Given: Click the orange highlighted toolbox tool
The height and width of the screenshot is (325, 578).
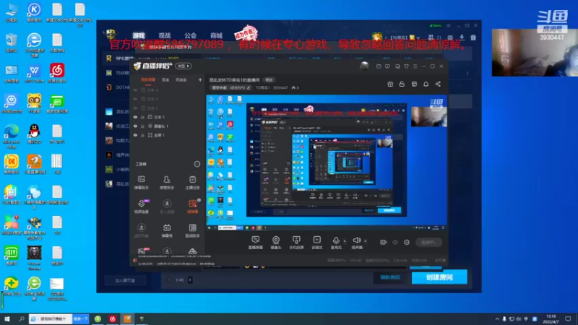Looking at the screenshot, I should (x=192, y=207).
